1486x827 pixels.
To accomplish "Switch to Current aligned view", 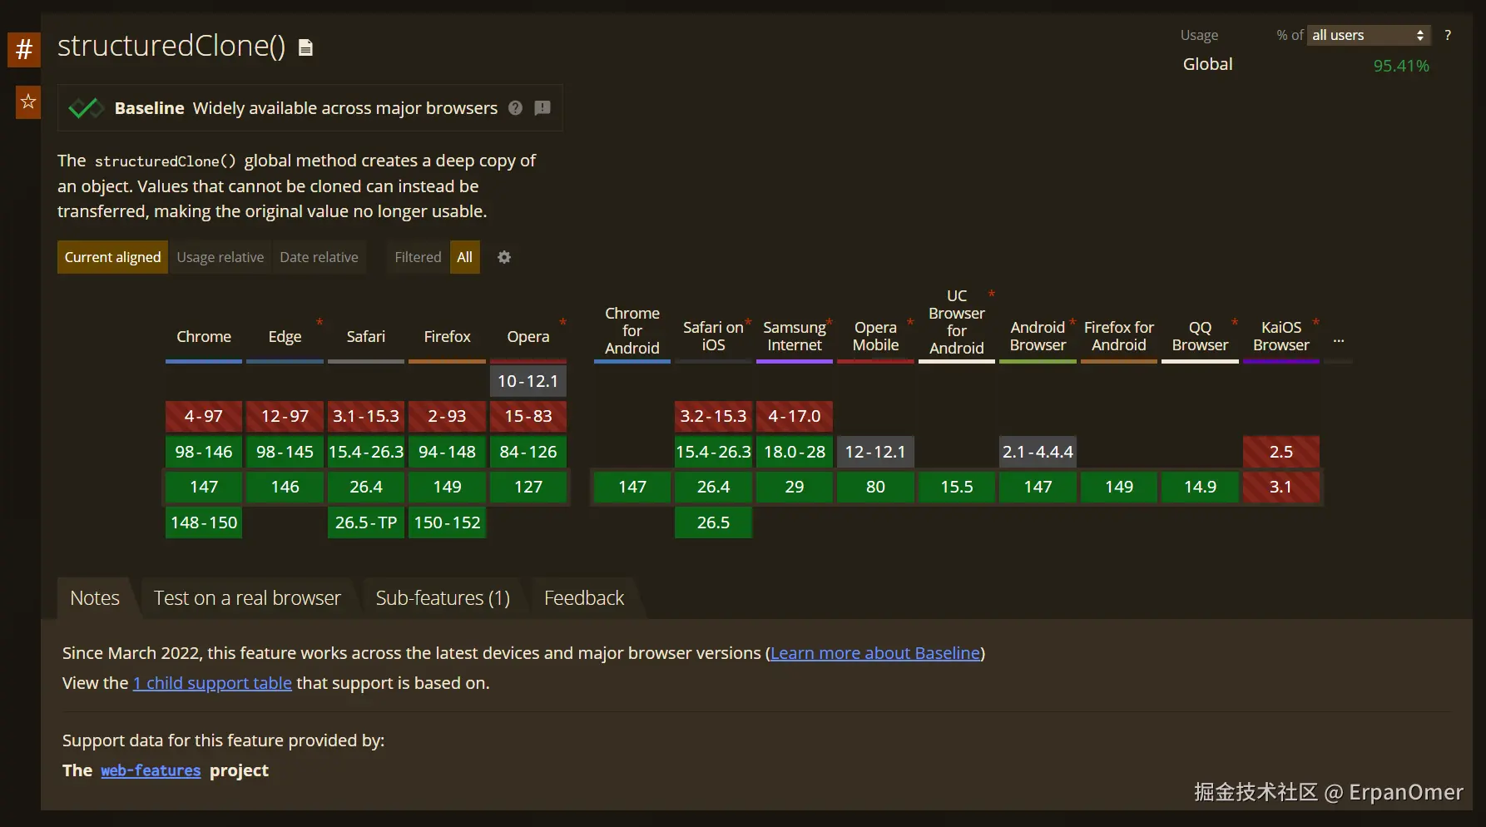I will pyautogui.click(x=113, y=257).
